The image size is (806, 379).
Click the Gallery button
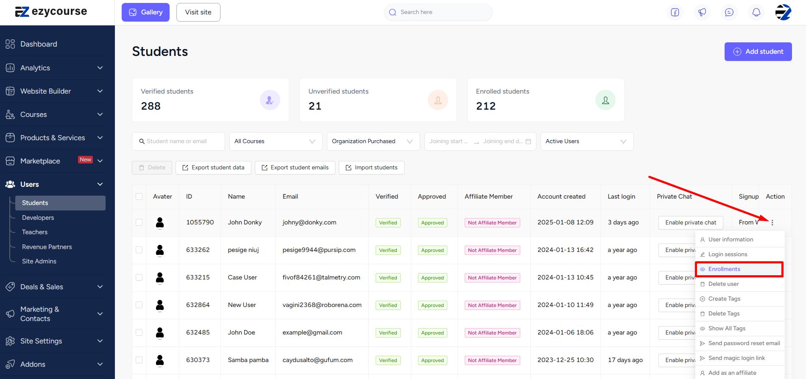click(x=145, y=12)
